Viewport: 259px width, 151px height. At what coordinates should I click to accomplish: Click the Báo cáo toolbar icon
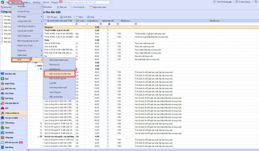[x=58, y=7]
